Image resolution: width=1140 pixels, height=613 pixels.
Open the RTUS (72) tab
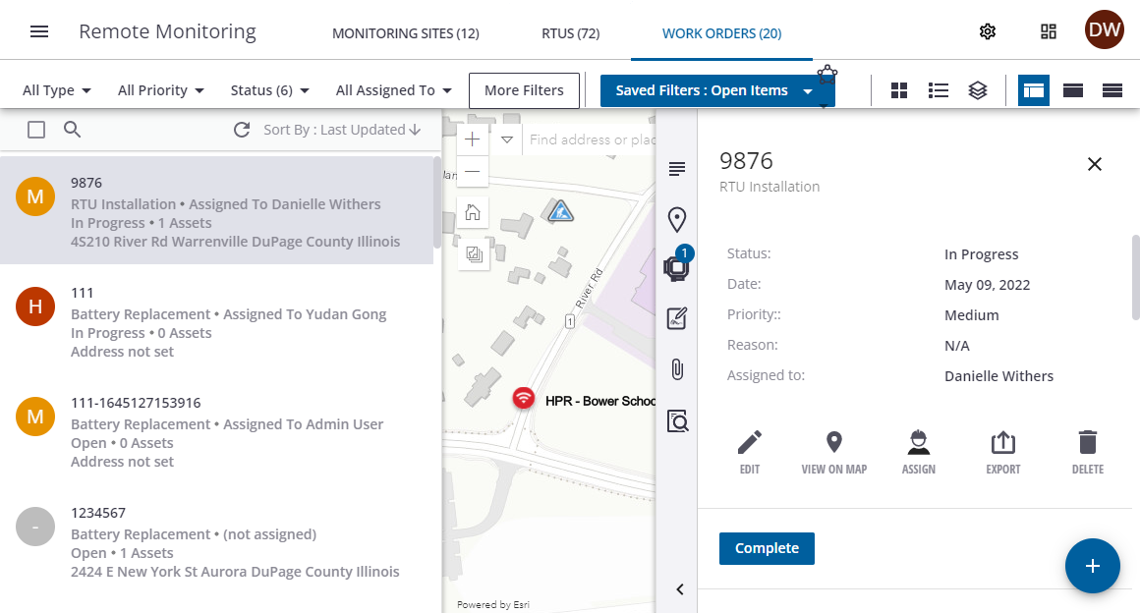[570, 33]
